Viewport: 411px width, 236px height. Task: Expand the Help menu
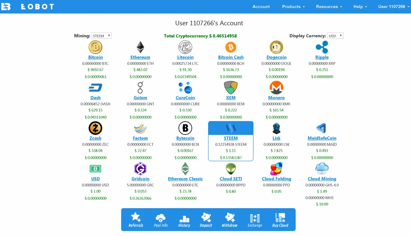(x=360, y=6)
